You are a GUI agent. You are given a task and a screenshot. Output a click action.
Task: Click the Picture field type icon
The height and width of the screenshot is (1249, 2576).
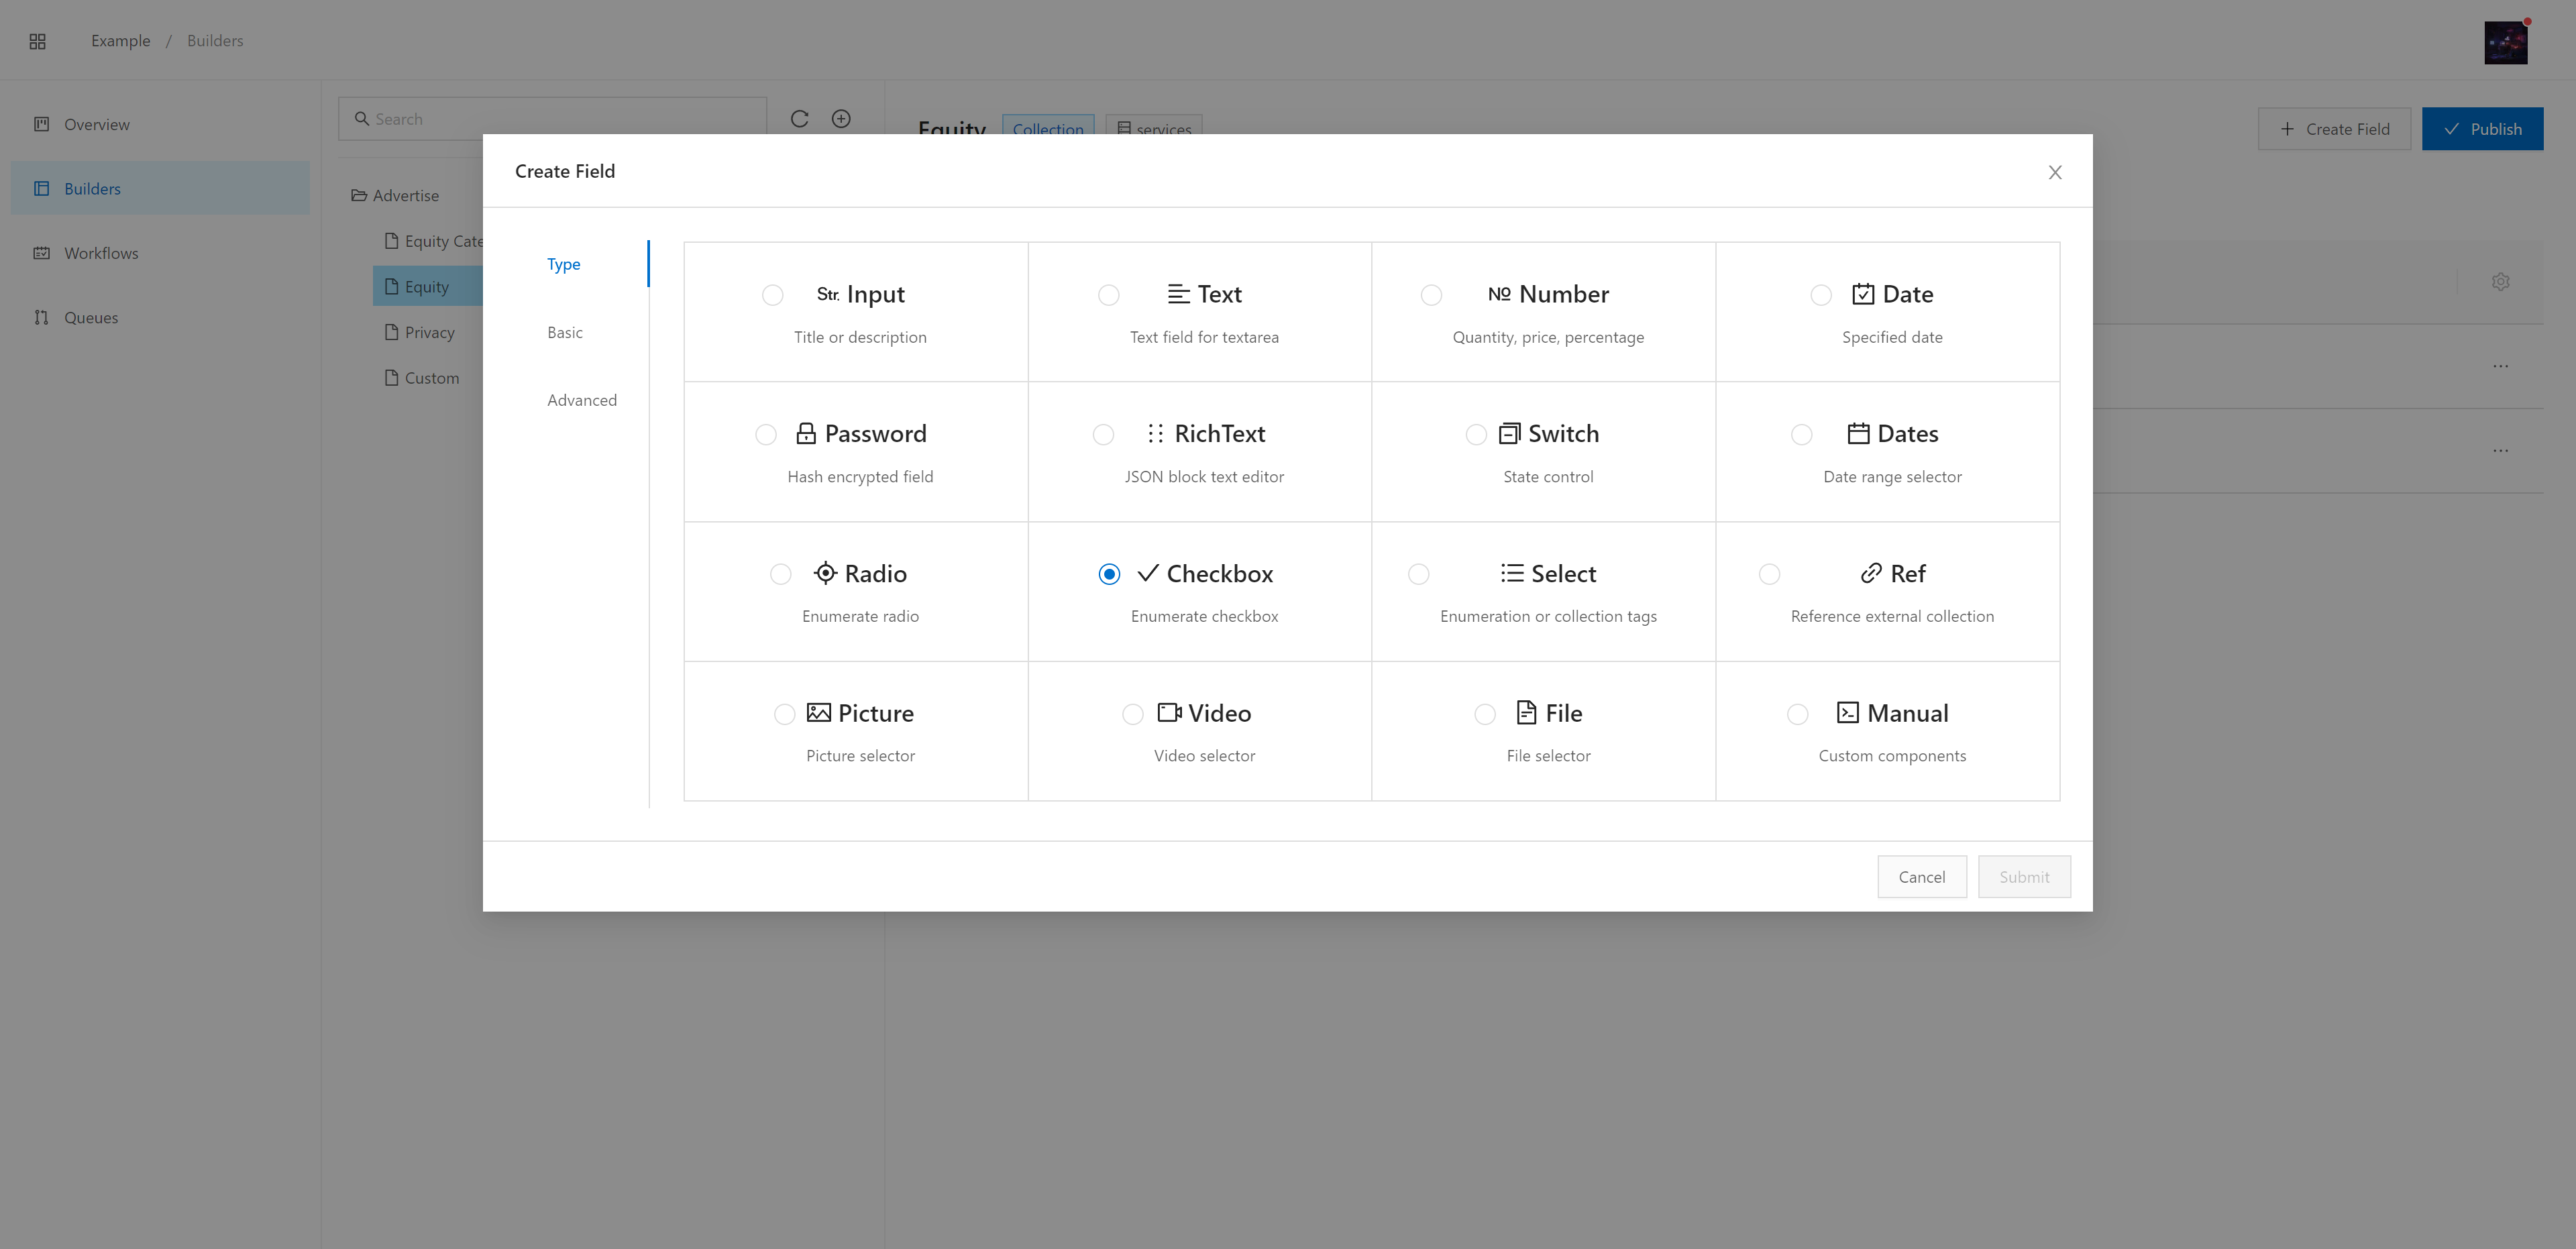(x=818, y=713)
